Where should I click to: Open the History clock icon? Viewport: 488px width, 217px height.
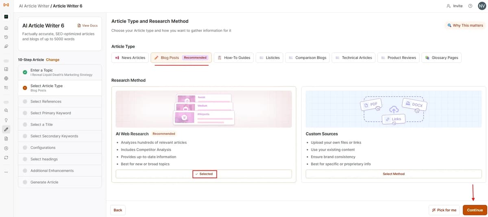(x=6, y=37)
